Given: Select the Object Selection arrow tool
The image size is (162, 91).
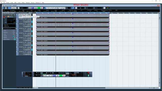Looking at the screenshot, I should 45,8.
